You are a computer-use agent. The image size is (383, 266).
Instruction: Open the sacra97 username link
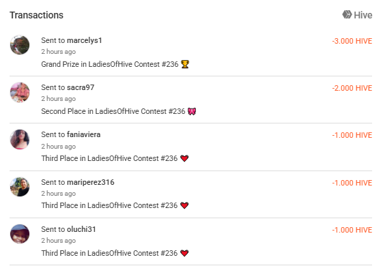81,87
